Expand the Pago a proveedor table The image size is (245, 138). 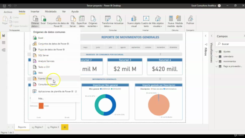pyautogui.click(x=217, y=66)
